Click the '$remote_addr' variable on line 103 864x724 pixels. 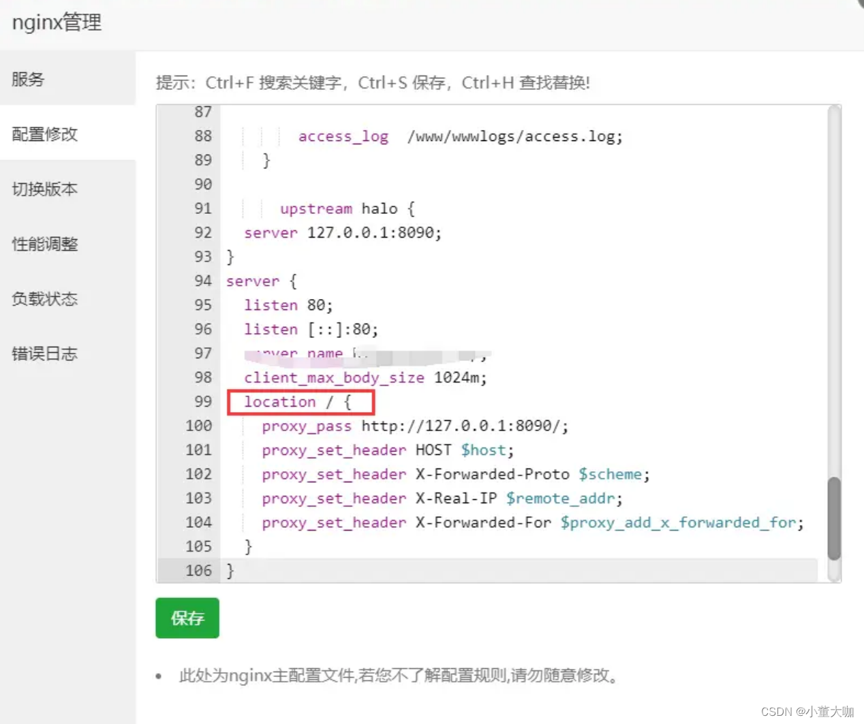tap(560, 499)
